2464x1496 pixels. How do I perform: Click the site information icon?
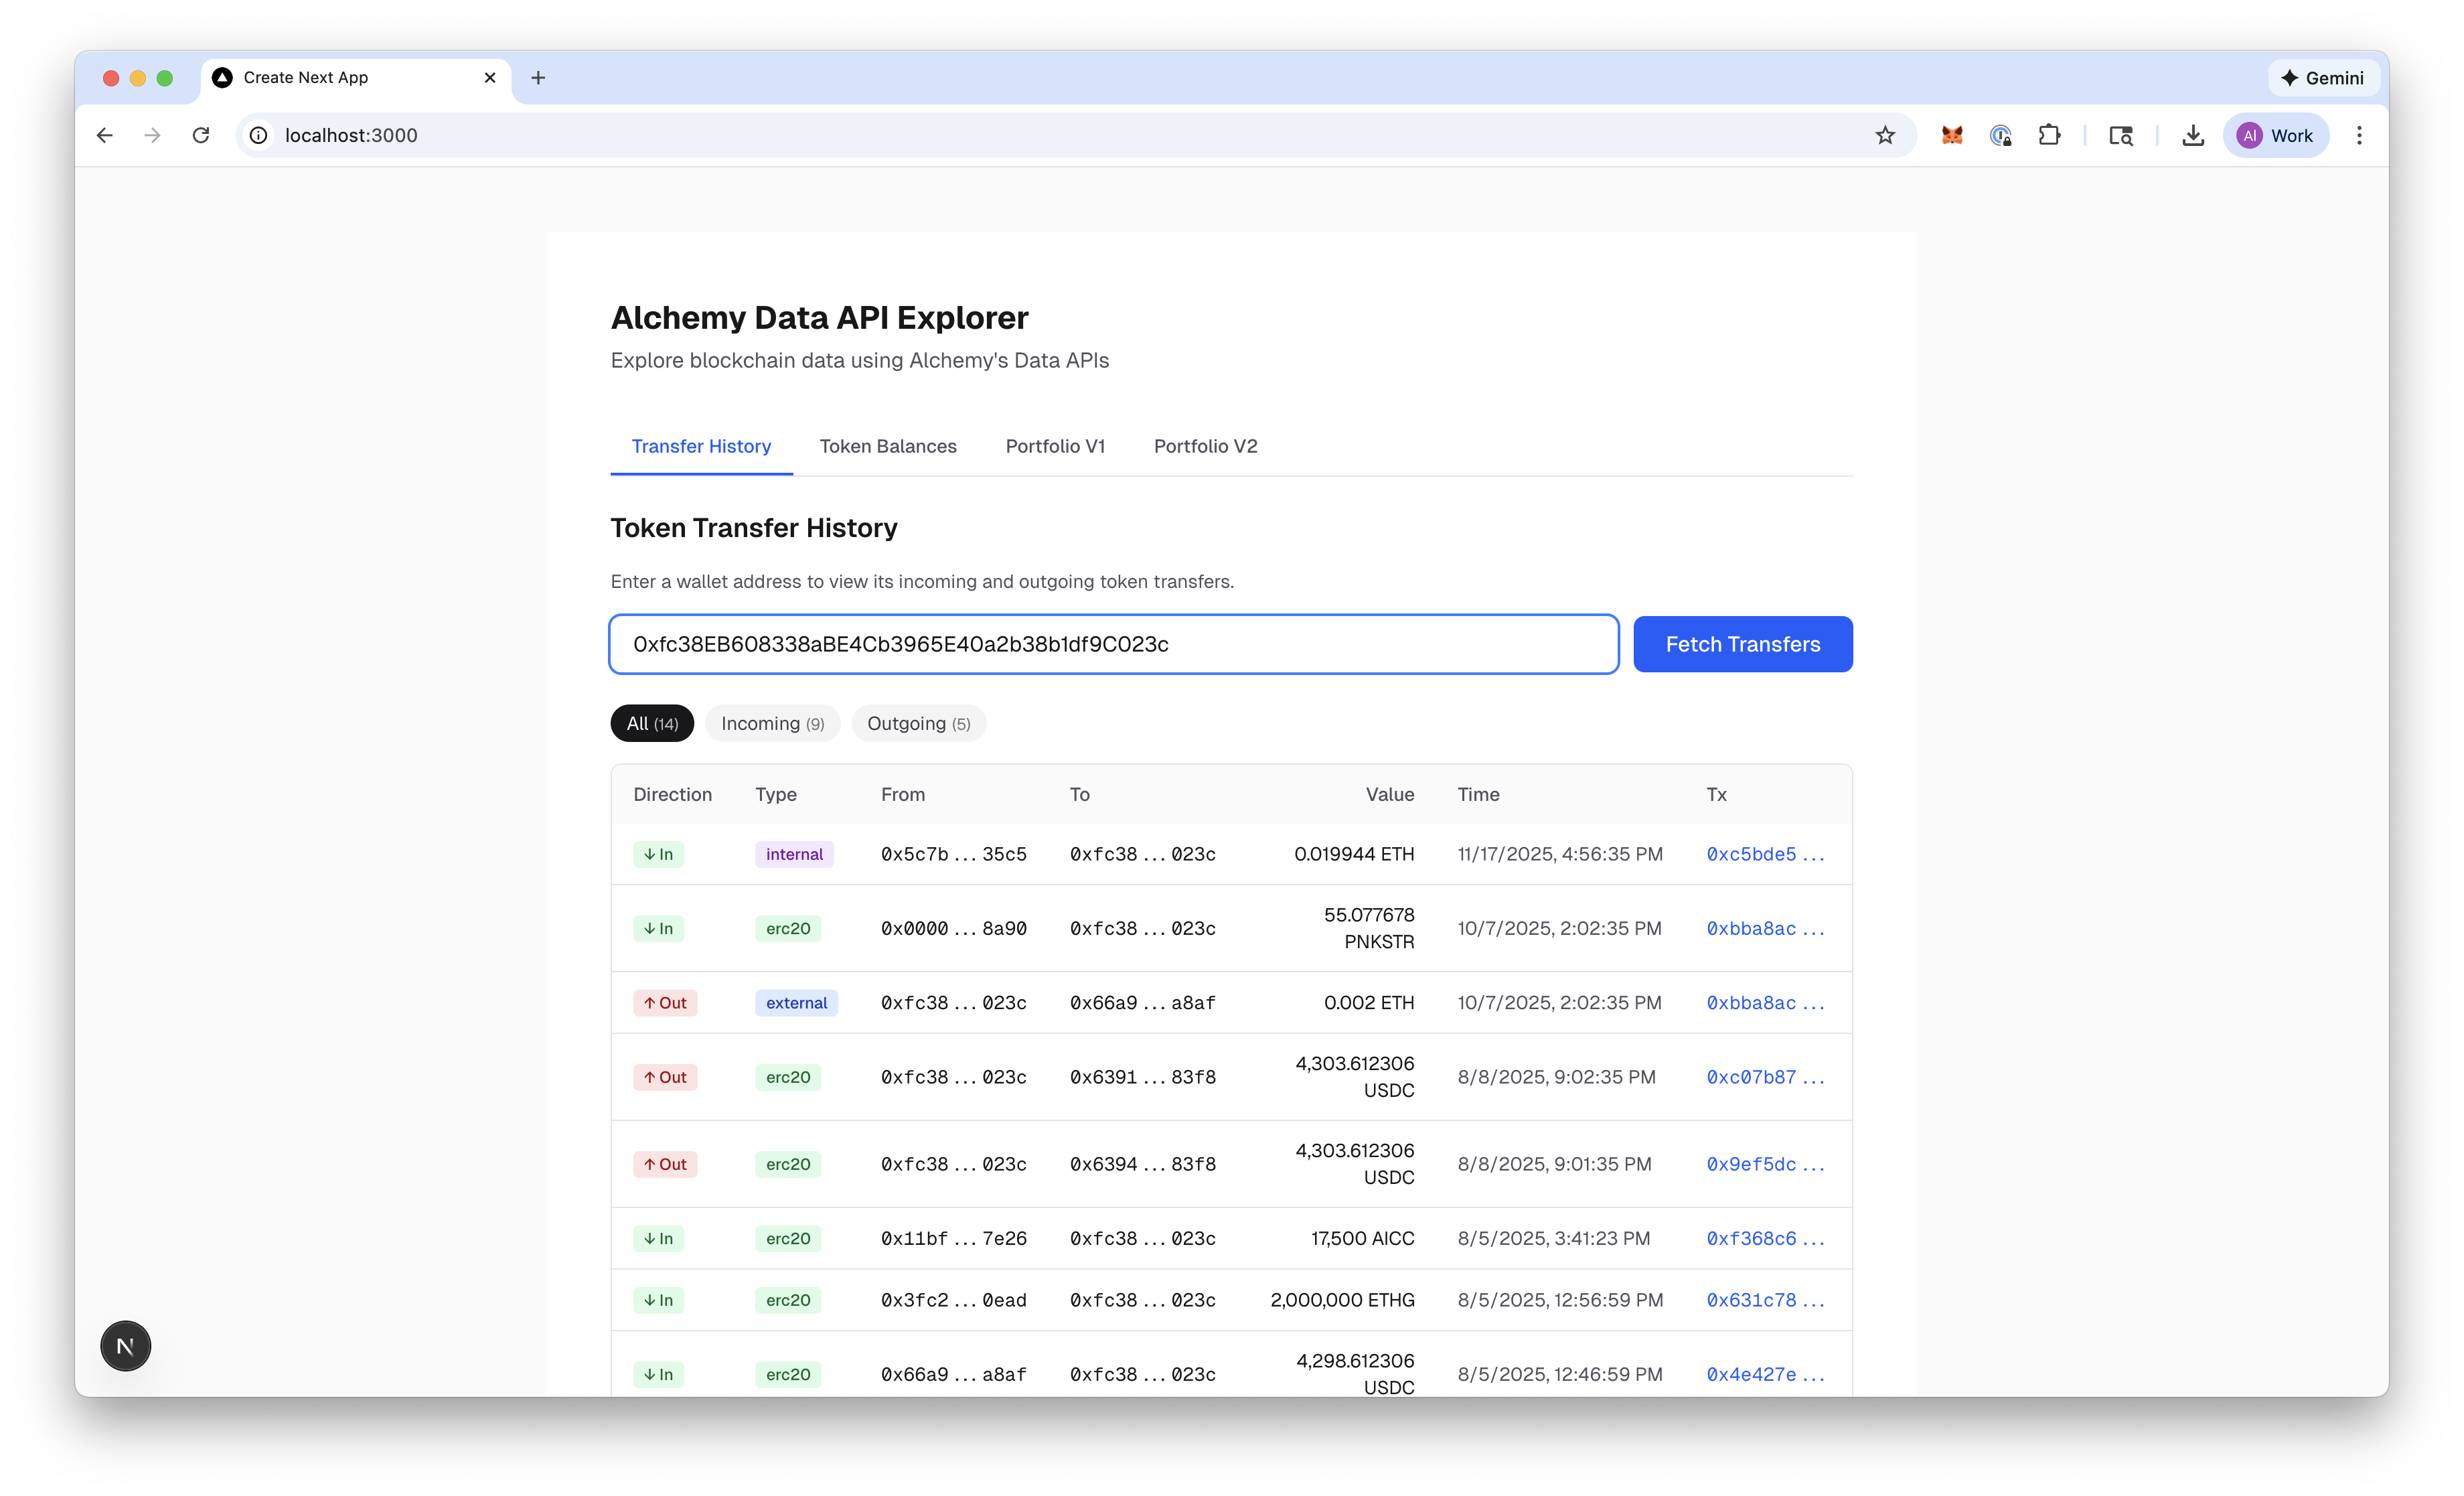[x=259, y=135]
